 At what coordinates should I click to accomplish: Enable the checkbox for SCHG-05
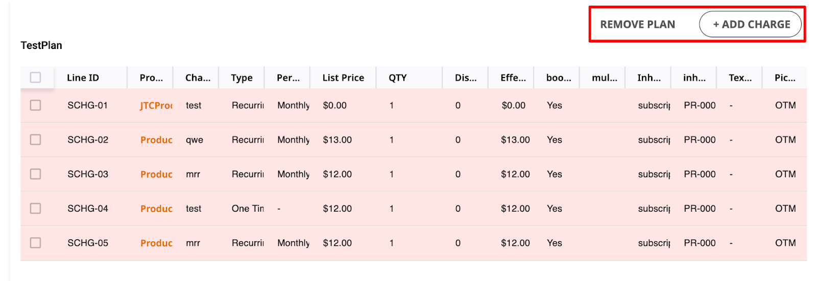[35, 243]
